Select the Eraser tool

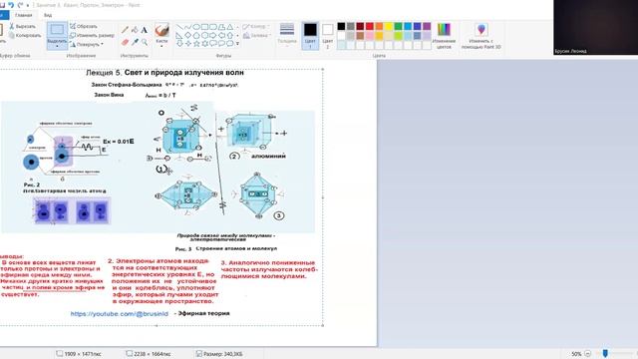pyautogui.click(x=125, y=42)
